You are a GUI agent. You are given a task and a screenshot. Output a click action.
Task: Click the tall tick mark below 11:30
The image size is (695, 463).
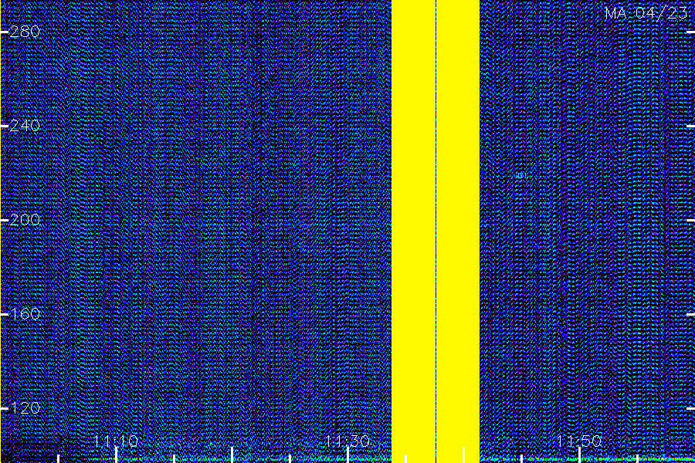(x=347, y=455)
